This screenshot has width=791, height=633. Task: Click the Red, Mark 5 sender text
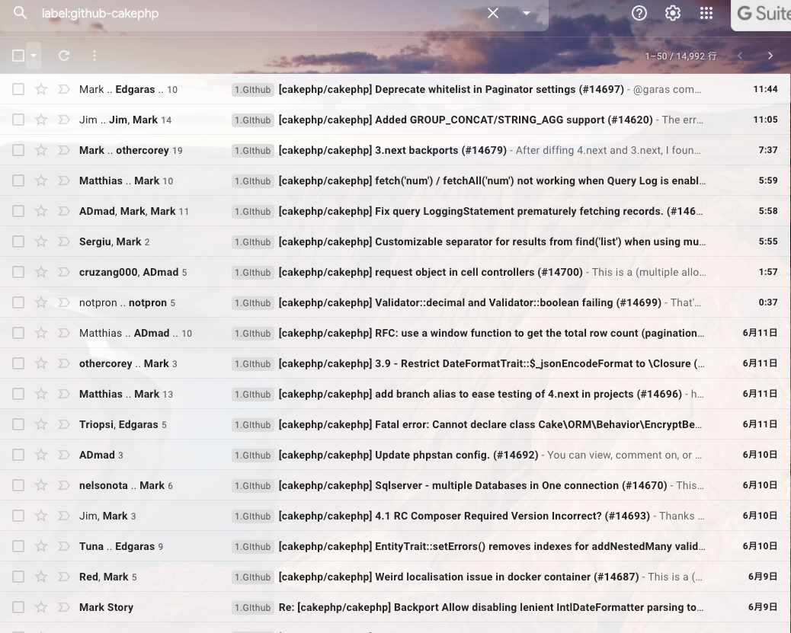[x=108, y=577]
